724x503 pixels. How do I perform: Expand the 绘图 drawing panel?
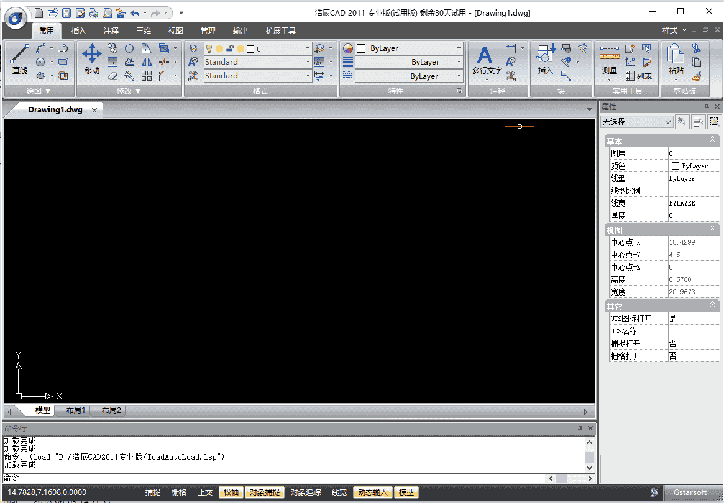point(39,91)
